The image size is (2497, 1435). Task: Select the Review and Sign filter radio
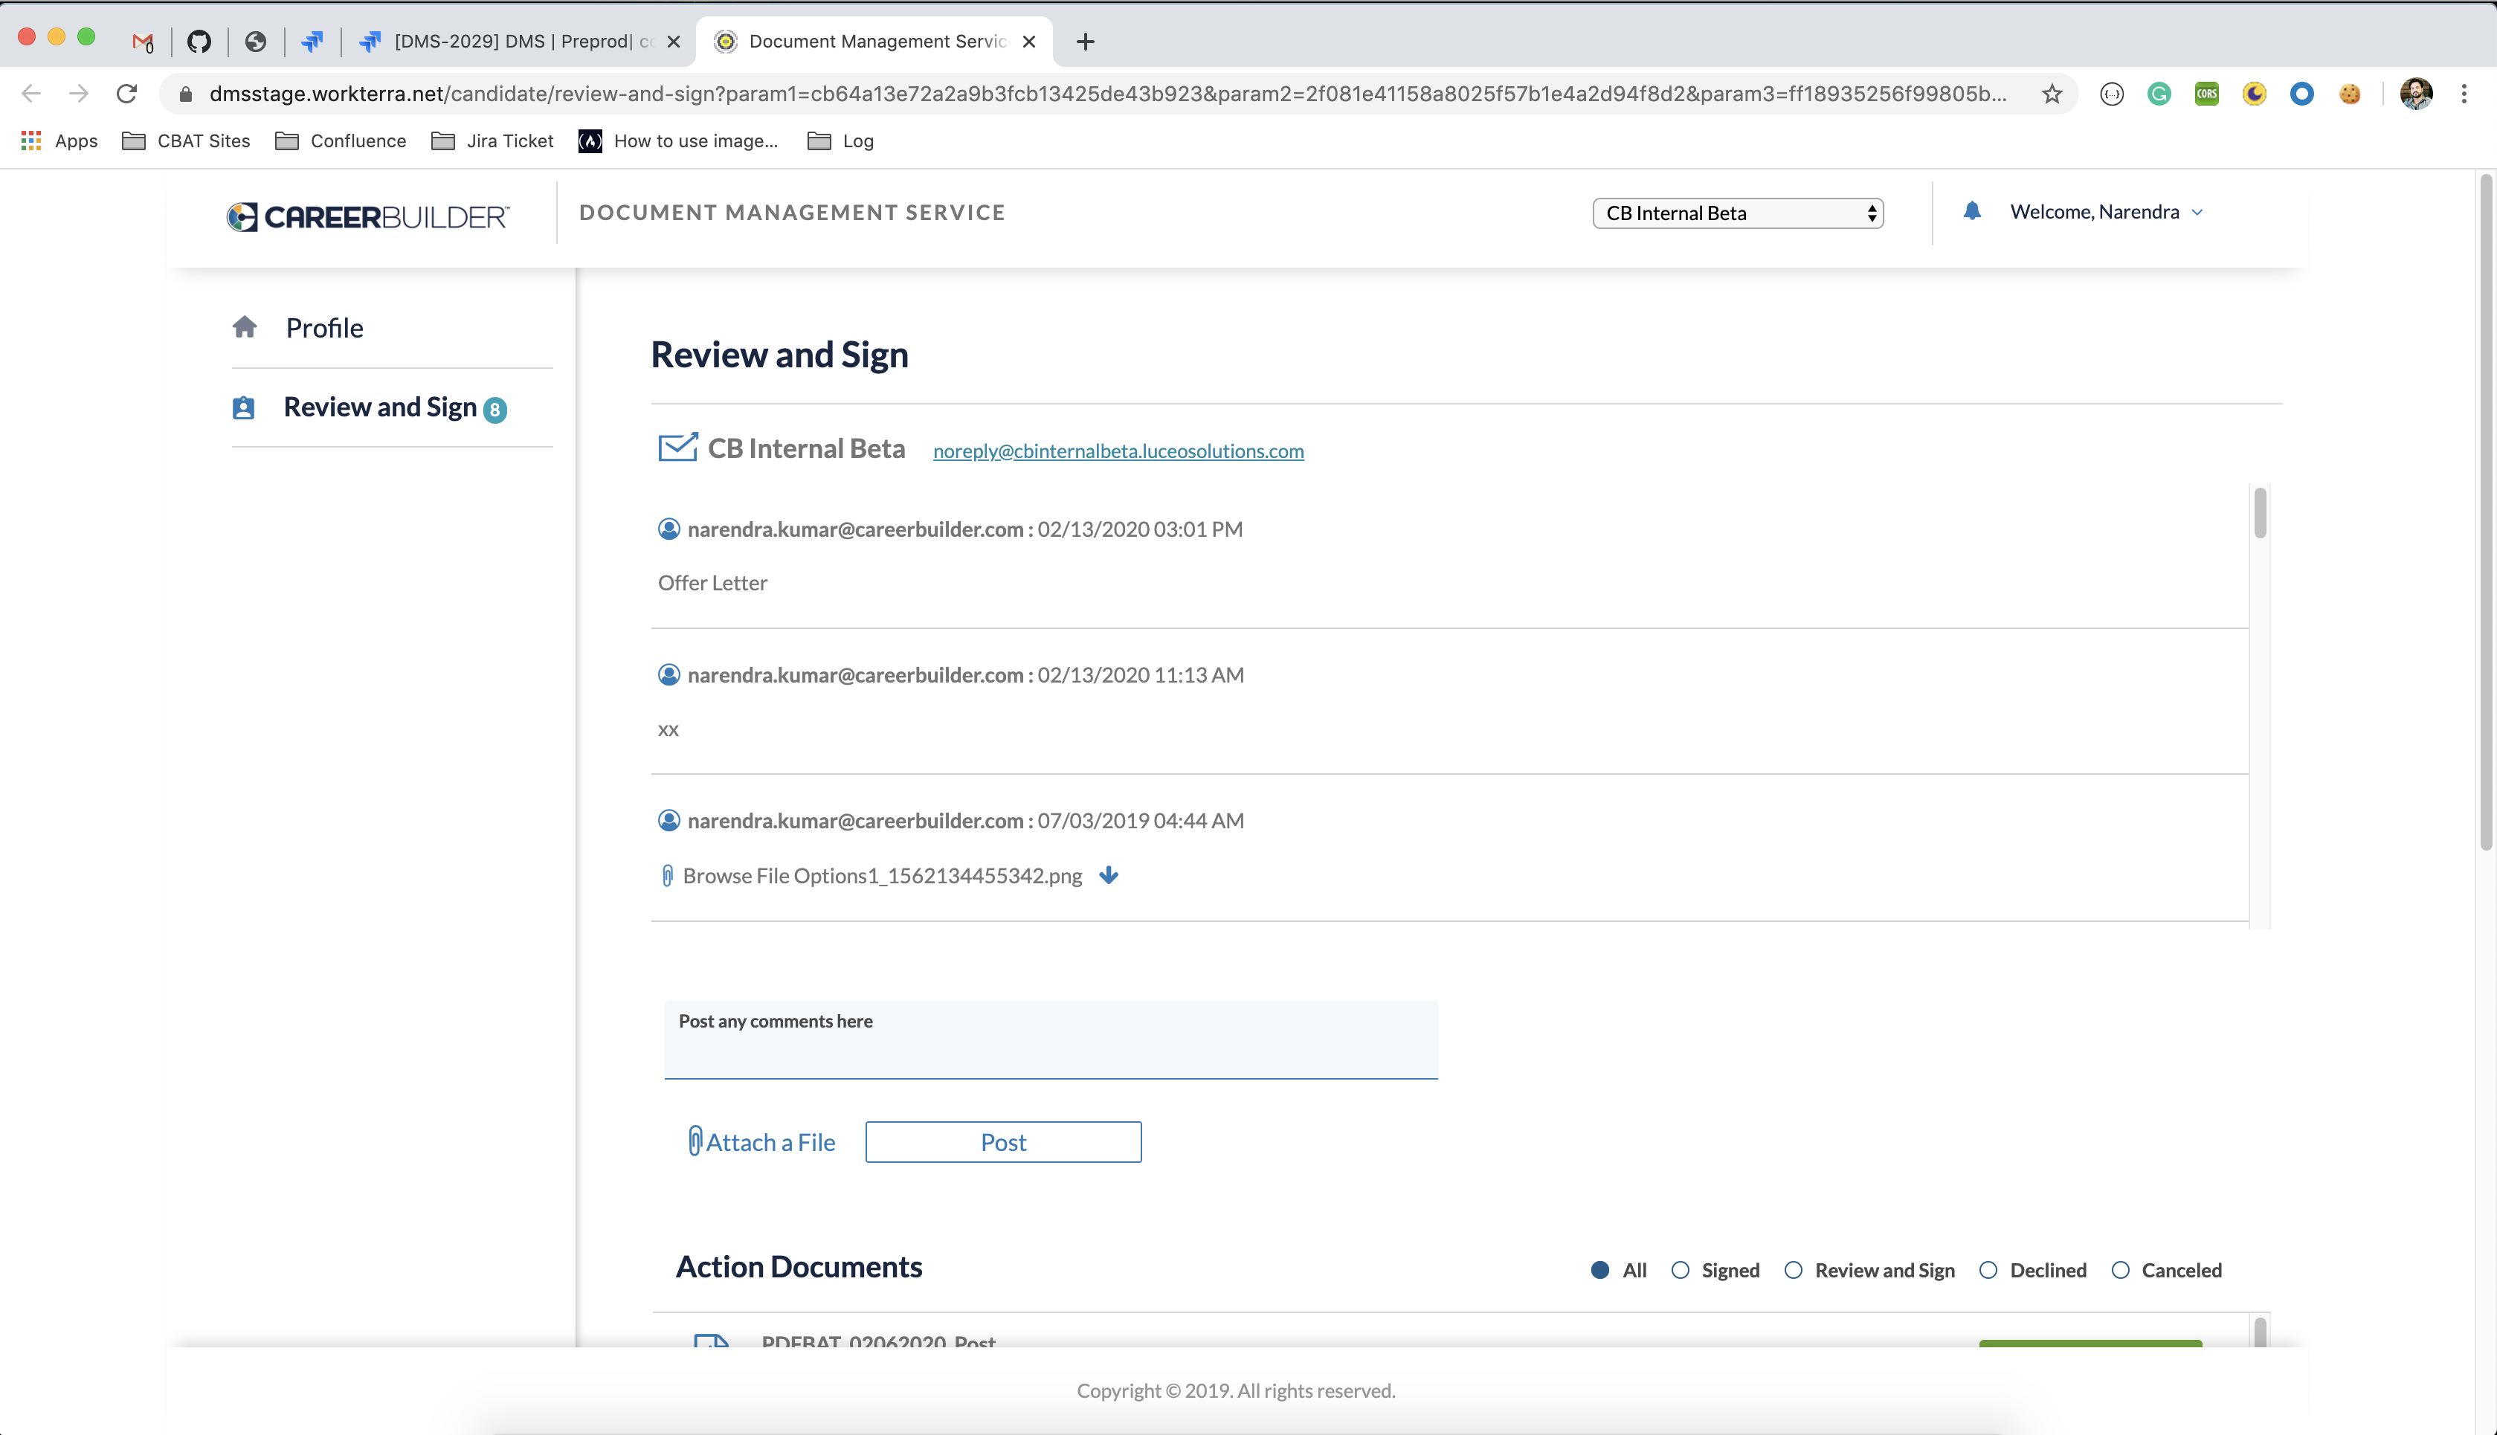[x=1794, y=1271]
